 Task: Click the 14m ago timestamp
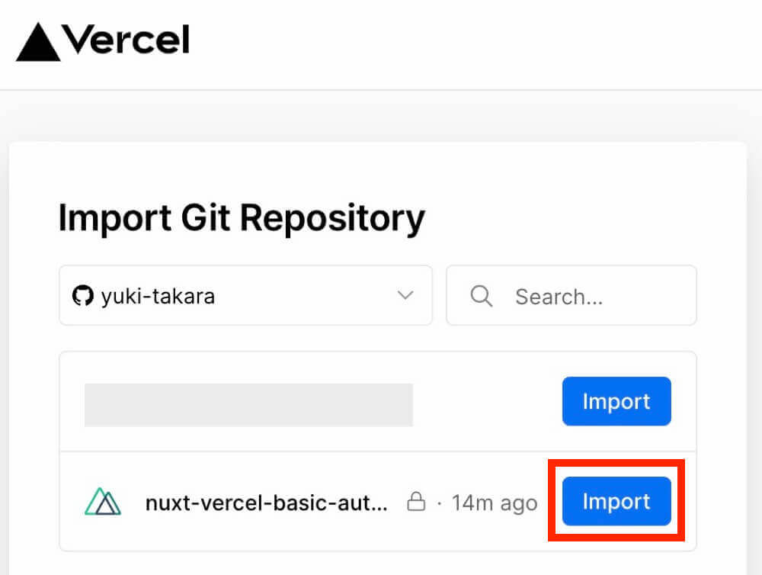(494, 502)
